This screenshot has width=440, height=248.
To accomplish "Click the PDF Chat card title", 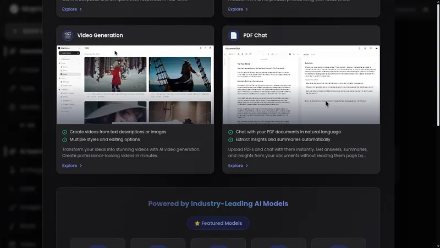I will click(255, 35).
